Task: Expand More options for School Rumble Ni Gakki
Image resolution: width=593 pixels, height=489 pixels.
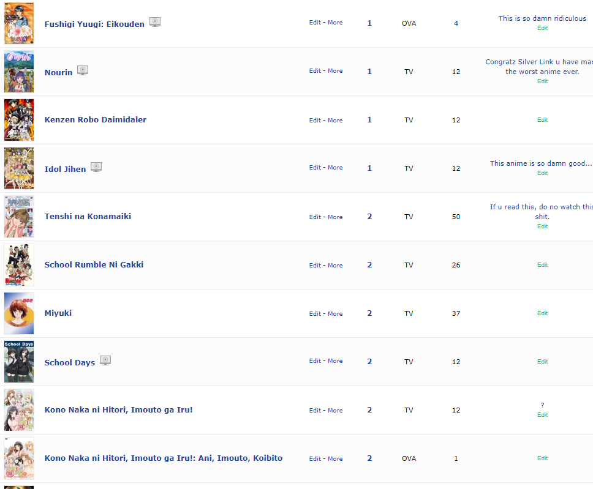Action: click(335, 266)
